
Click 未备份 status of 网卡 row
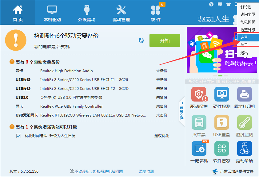click(x=162, y=106)
